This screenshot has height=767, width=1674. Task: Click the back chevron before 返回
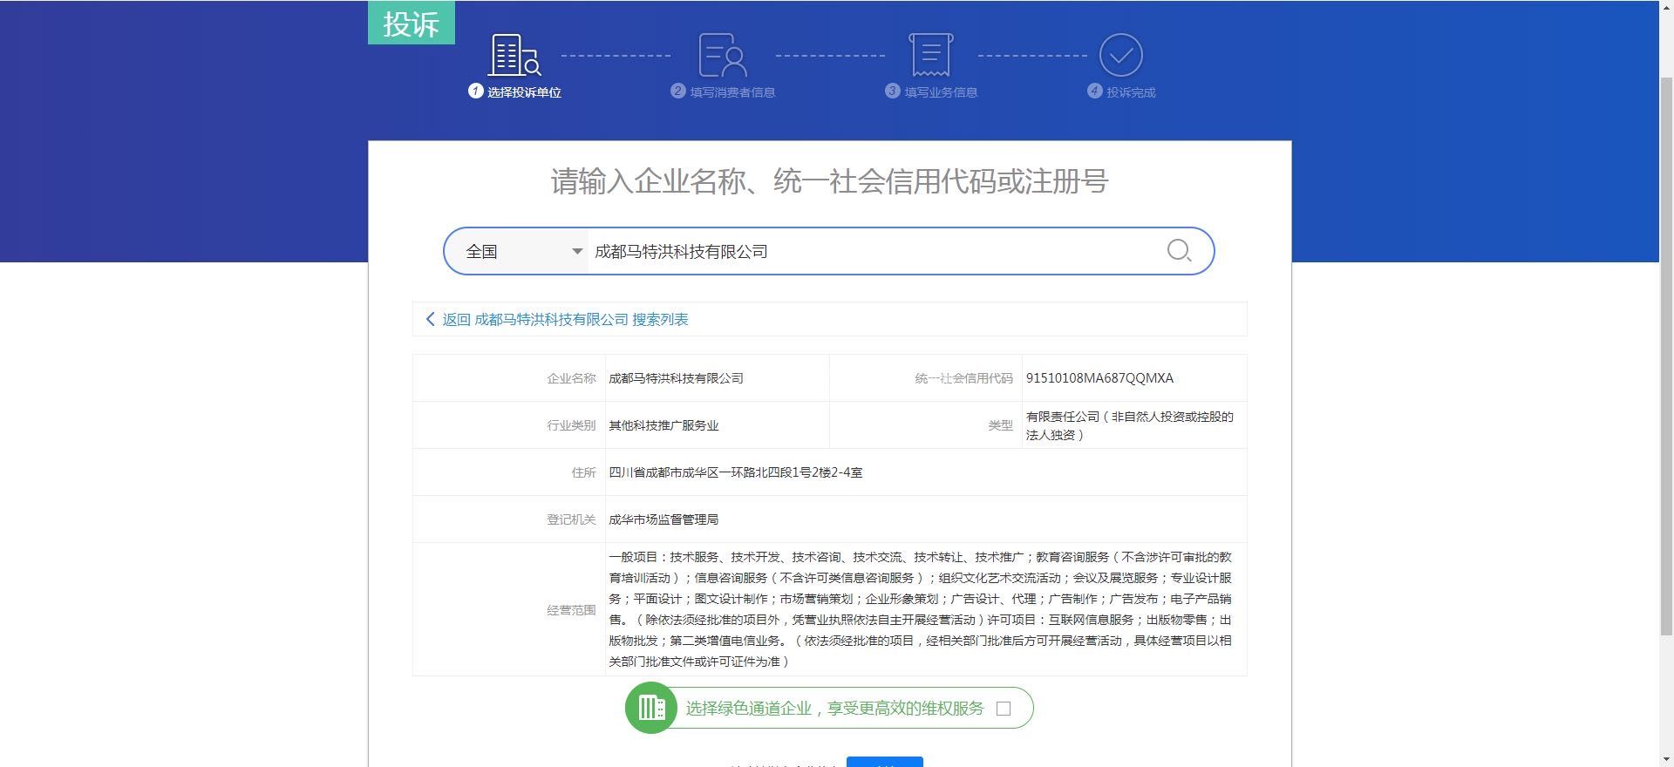point(430,319)
